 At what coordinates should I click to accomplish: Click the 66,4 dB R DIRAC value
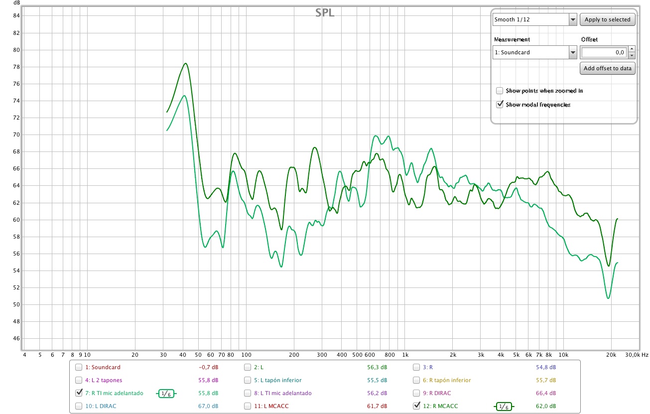click(546, 393)
